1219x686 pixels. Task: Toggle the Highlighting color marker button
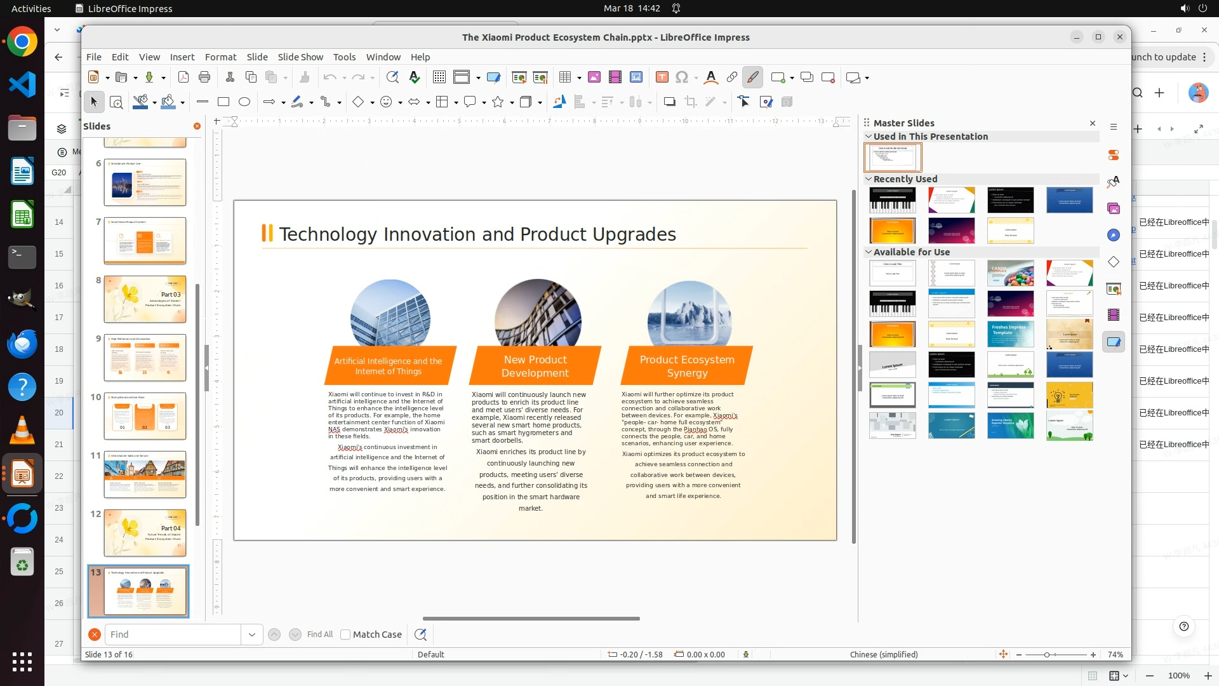[x=752, y=77]
